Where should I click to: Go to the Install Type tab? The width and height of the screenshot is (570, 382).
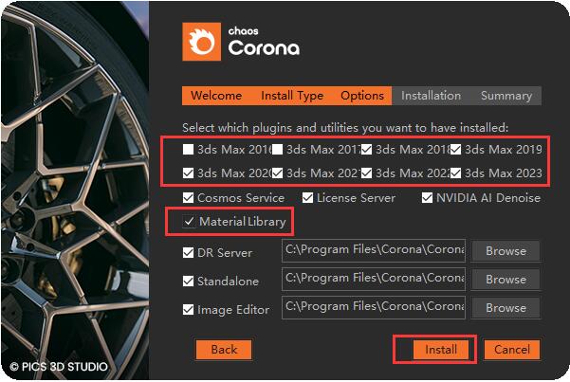click(x=292, y=96)
